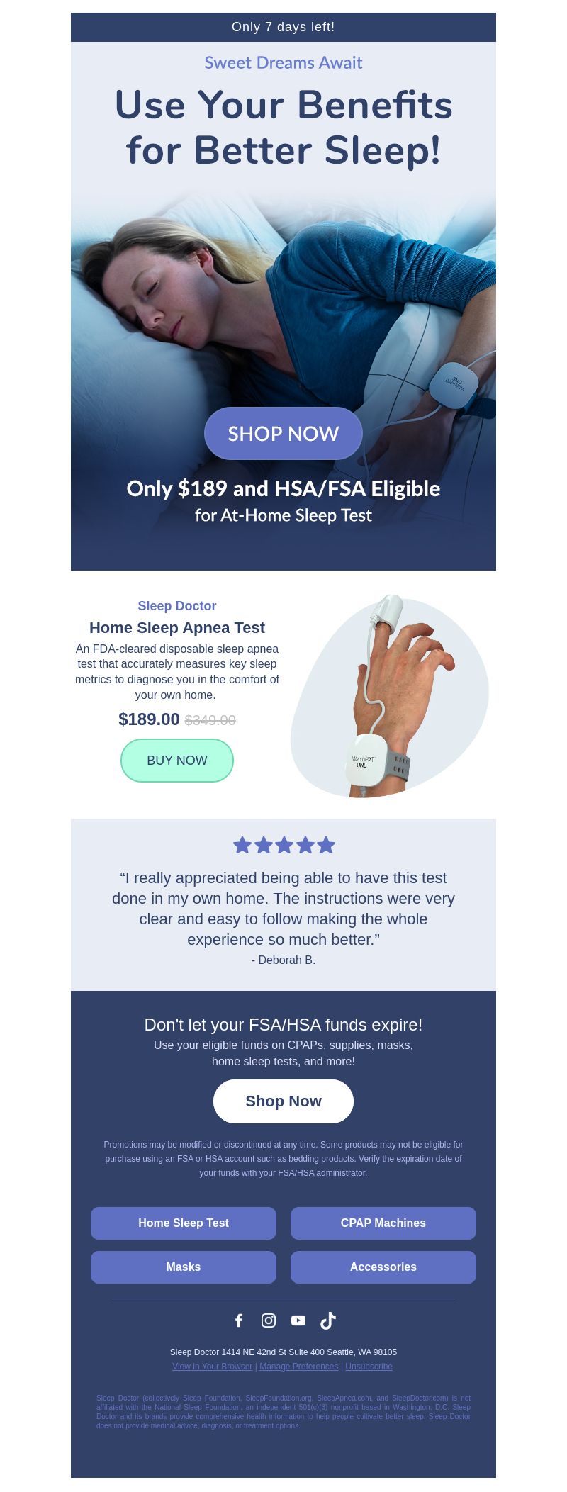The height and width of the screenshot is (1492, 567).
Task: Open the Facebook icon link
Action: [239, 1320]
